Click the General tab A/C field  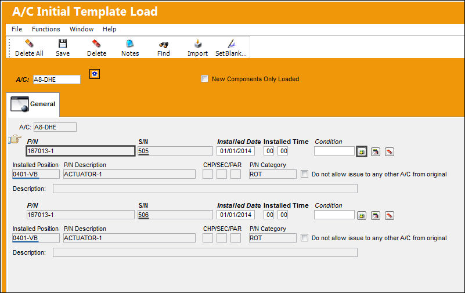(x=55, y=127)
